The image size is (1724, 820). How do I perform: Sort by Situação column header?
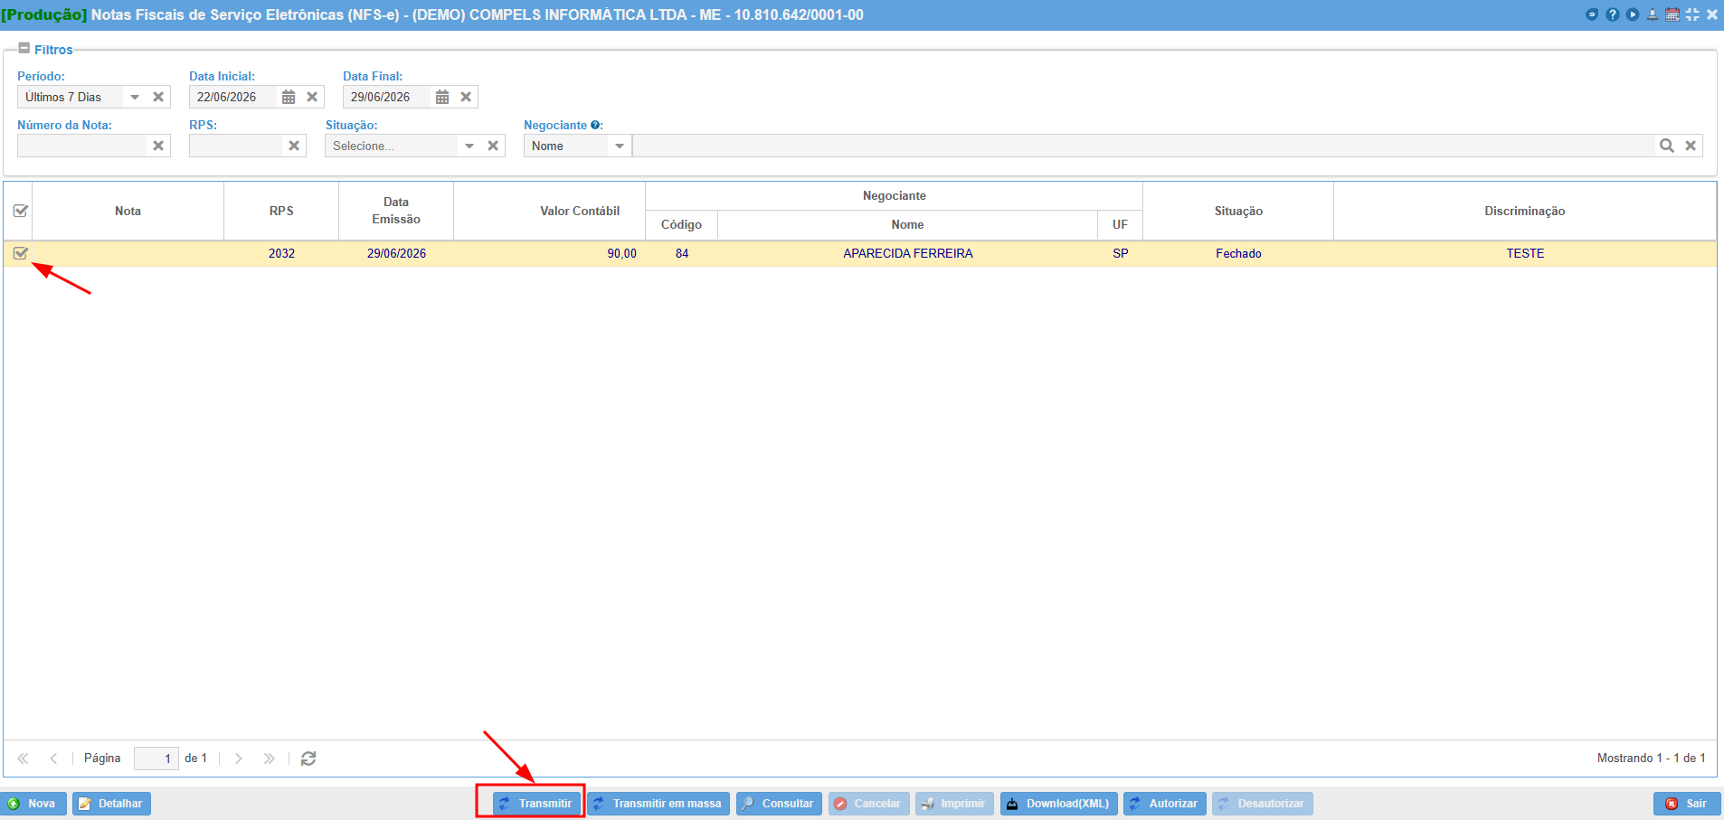[x=1238, y=211]
